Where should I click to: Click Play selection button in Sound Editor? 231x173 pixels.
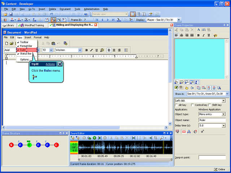click(x=100, y=138)
